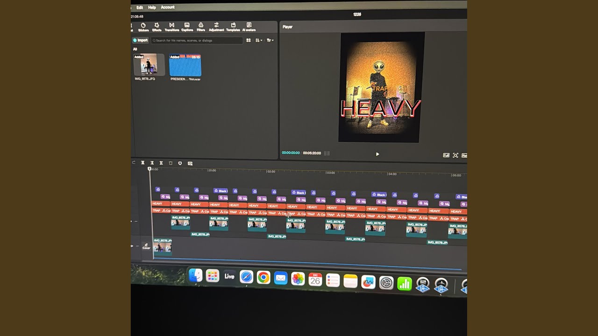
Task: Open the Templates panel
Action: (x=233, y=27)
